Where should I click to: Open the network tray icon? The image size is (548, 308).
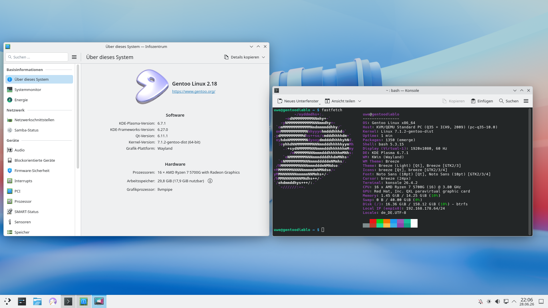(506, 301)
